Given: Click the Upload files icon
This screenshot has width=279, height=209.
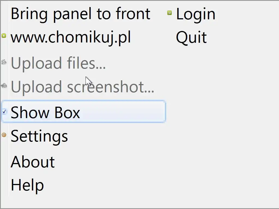Looking at the screenshot, I should pos(4,62).
